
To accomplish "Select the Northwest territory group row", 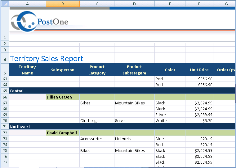I will [122, 127].
